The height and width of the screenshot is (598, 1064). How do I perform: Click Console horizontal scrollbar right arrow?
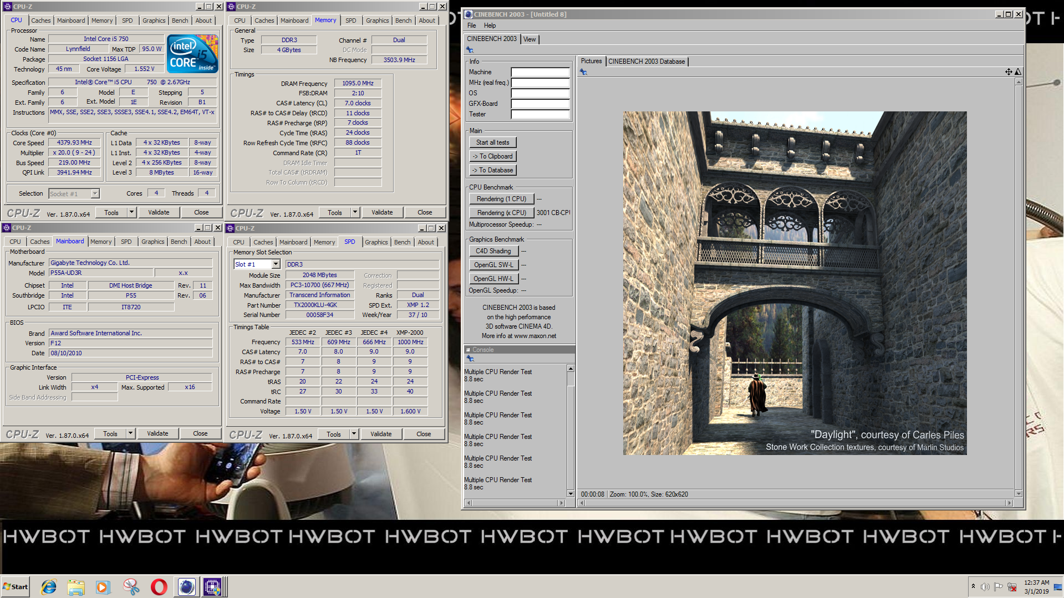click(x=561, y=503)
